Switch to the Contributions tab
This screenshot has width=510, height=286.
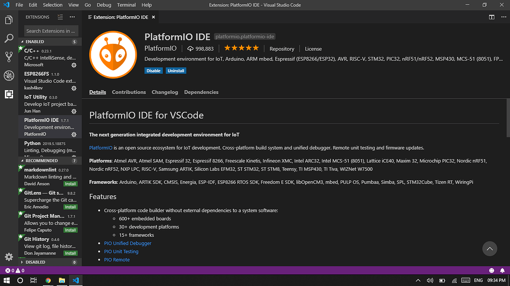129,92
